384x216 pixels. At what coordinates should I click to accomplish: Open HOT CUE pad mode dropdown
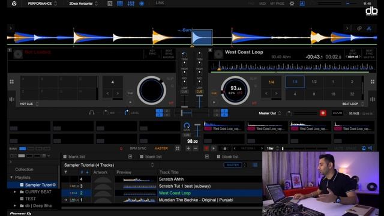pos(29,104)
